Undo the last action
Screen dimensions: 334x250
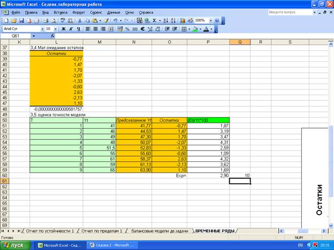[x=115, y=20]
